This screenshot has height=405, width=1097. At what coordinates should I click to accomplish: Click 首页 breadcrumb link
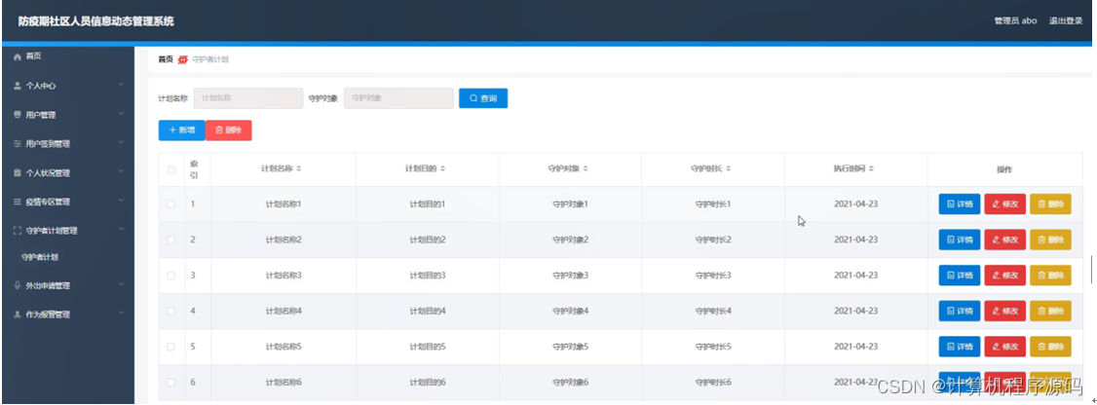click(x=165, y=59)
